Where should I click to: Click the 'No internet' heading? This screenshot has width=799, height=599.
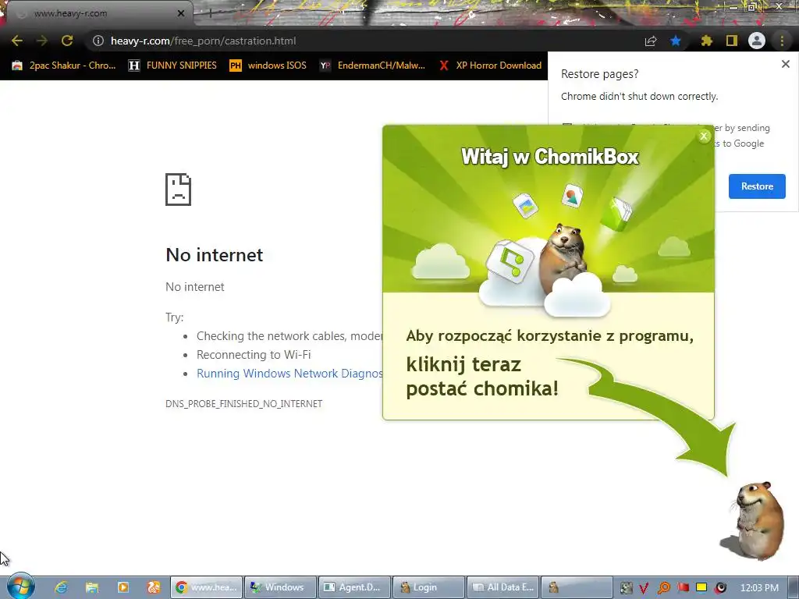[214, 255]
